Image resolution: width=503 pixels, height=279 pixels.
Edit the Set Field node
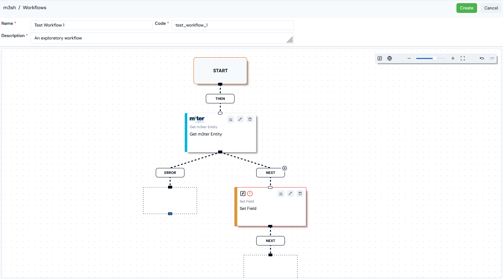(x=291, y=193)
